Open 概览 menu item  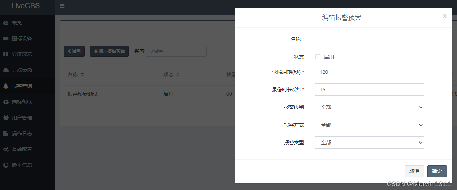point(27,23)
